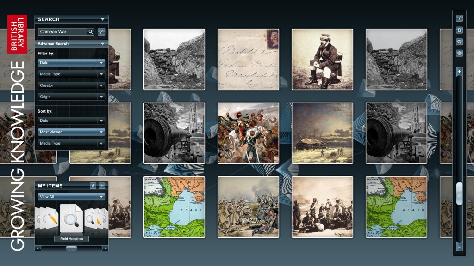Click the Advance Search heading text

coord(53,44)
